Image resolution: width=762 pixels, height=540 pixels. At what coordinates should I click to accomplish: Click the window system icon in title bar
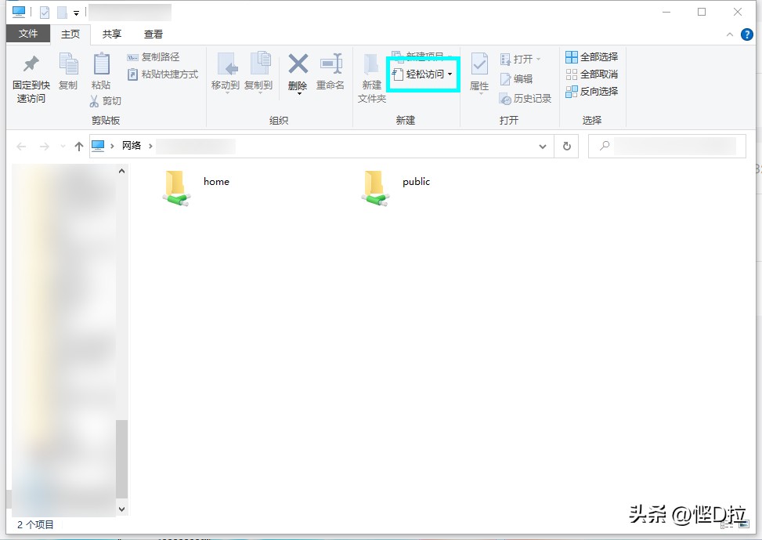(x=19, y=11)
